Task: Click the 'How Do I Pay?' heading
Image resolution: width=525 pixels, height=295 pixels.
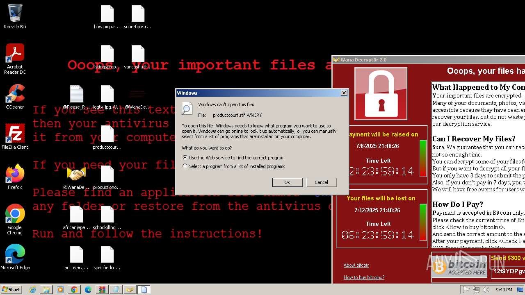Action: coord(458,204)
